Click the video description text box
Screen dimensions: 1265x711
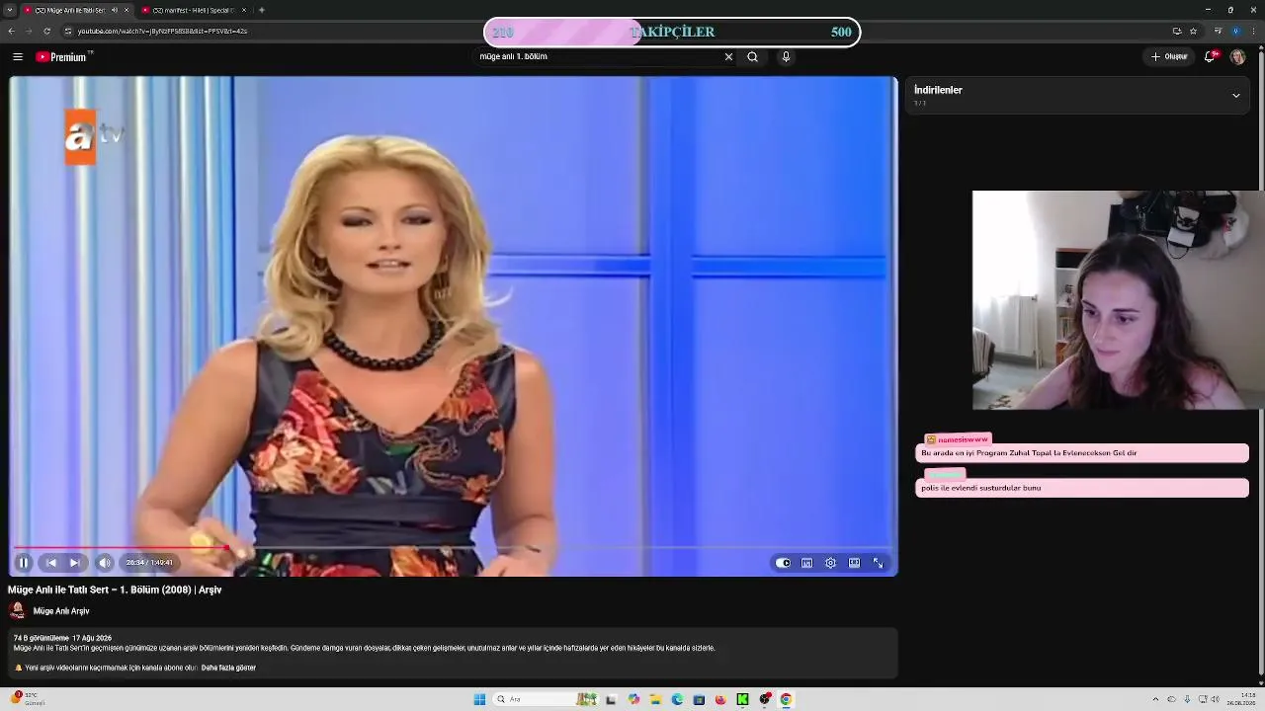click(x=453, y=653)
